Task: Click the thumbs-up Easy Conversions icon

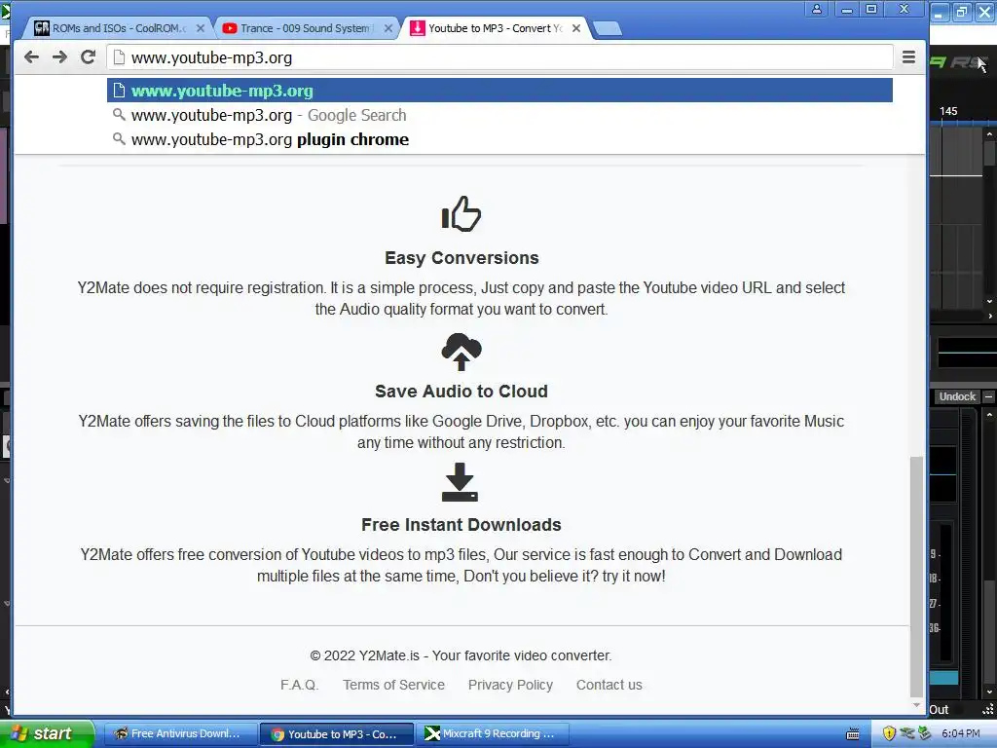Action: click(462, 213)
